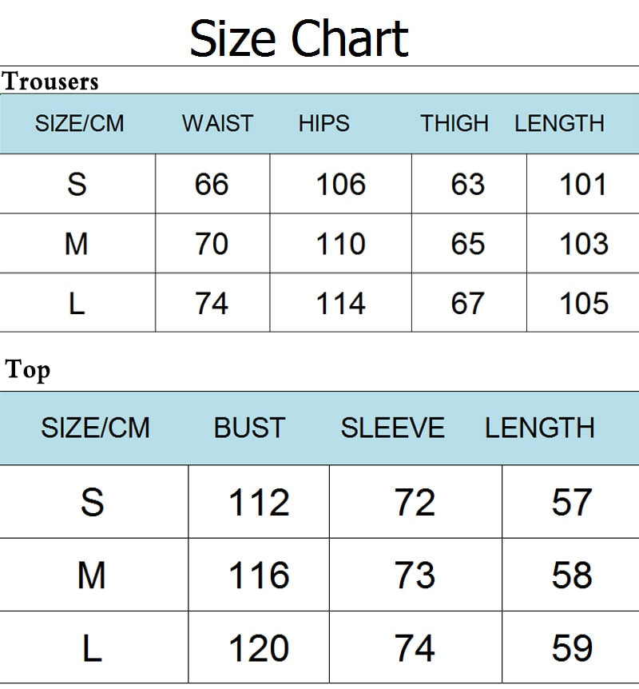Screen dimensions: 639x689
Task: Click thigh value 67 for size L
Action: pyautogui.click(x=467, y=304)
